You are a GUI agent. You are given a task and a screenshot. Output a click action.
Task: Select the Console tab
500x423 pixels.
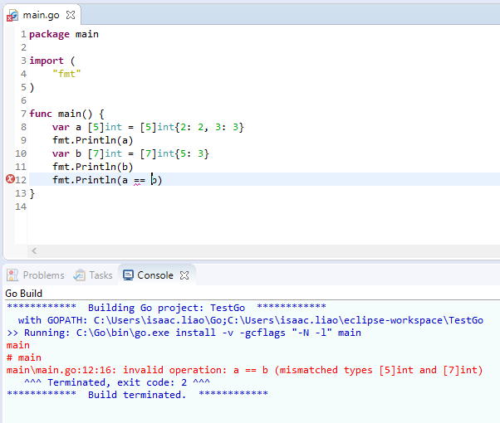click(x=155, y=275)
